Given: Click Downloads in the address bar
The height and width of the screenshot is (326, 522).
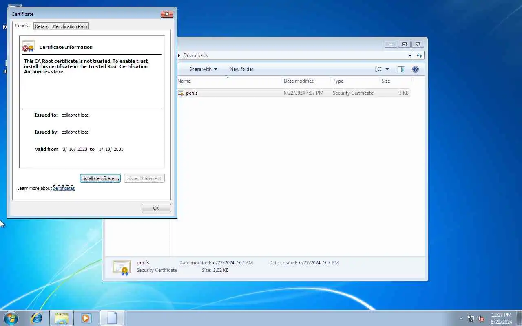Looking at the screenshot, I should [x=195, y=55].
